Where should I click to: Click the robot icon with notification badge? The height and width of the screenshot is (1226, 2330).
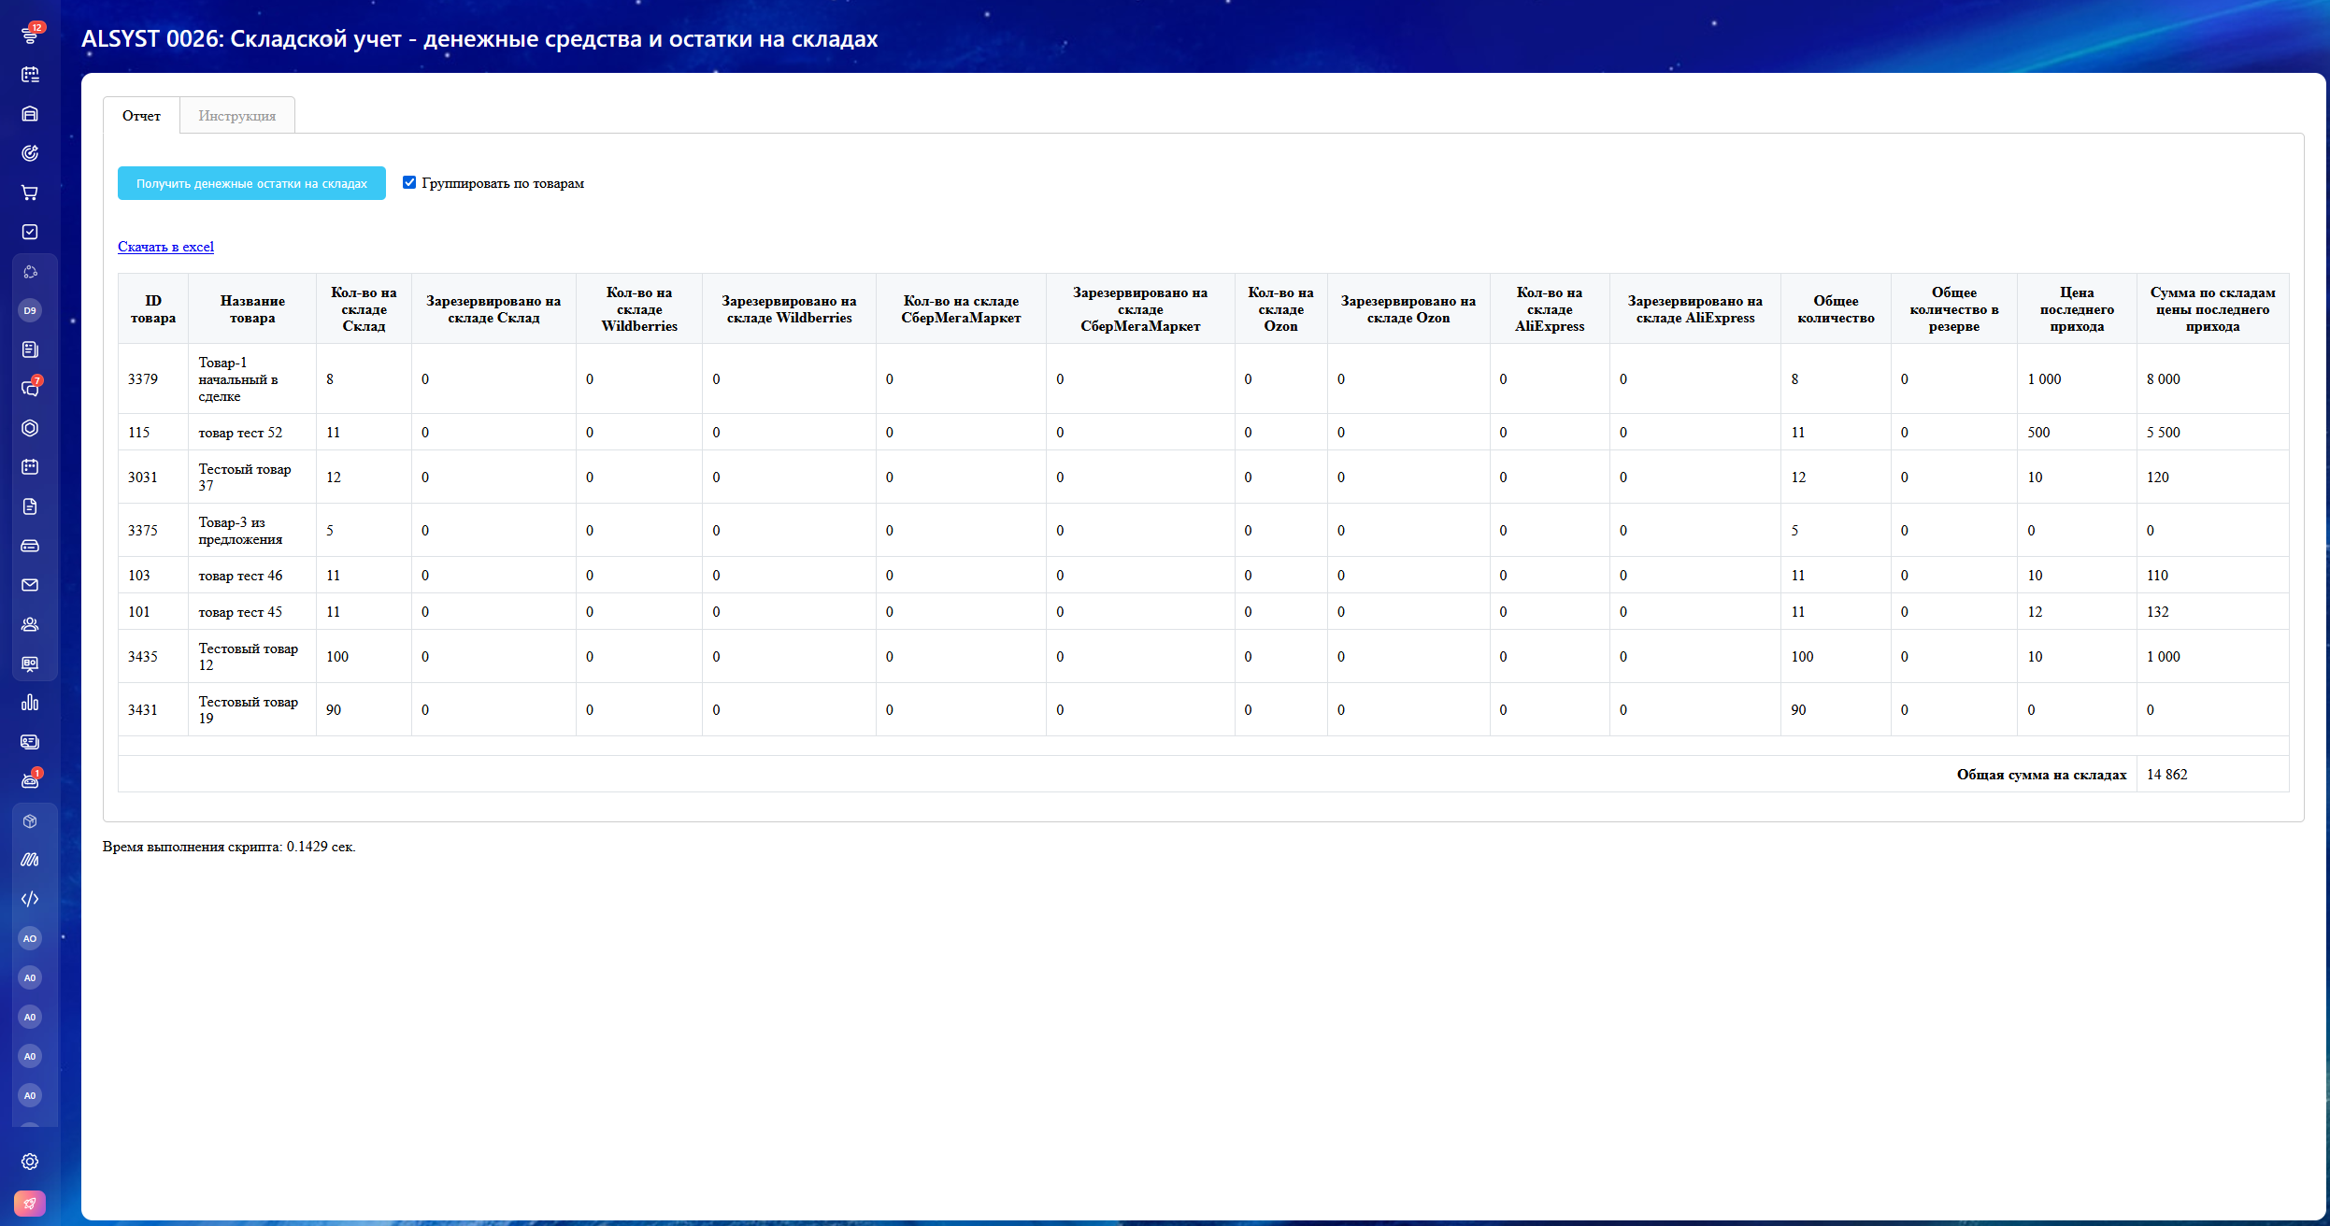click(30, 781)
